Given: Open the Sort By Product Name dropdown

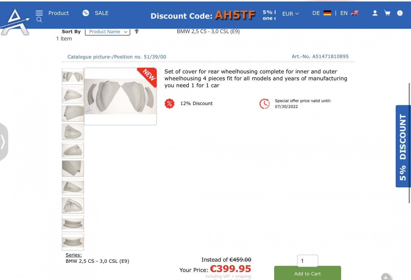Looking at the screenshot, I should coord(108,32).
